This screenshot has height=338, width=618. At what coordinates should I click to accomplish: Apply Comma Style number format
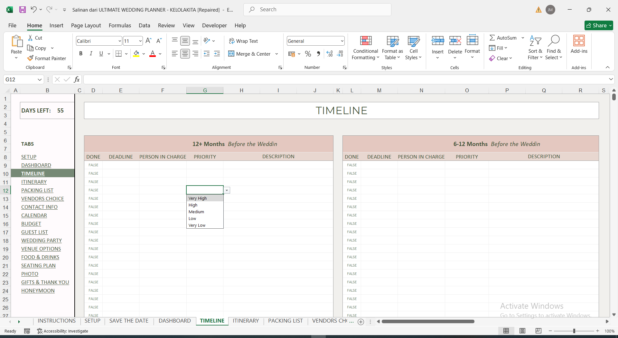(x=318, y=54)
